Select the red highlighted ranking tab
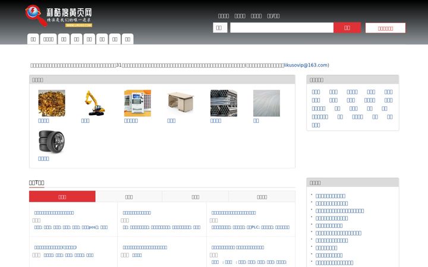 pos(62,196)
